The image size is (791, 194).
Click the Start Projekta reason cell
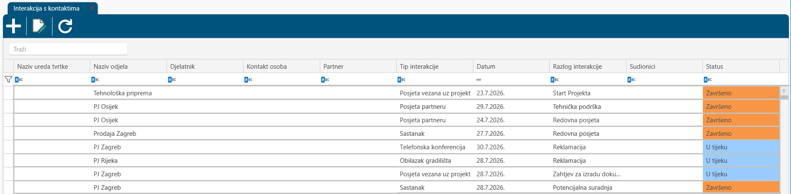tap(588, 93)
